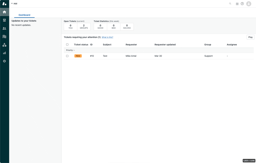This screenshot has height=163, width=256.
Task: Open the 'What is this?' link
Action: [107, 37]
